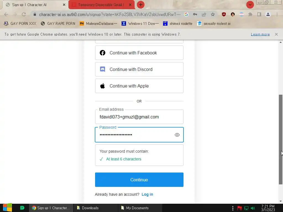283x212 pixels.
Task: Dismiss the Chrome update notification bar
Action: [276, 34]
